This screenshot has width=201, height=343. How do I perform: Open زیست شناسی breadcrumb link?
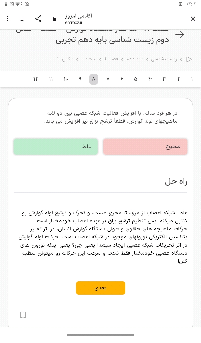click(x=164, y=59)
